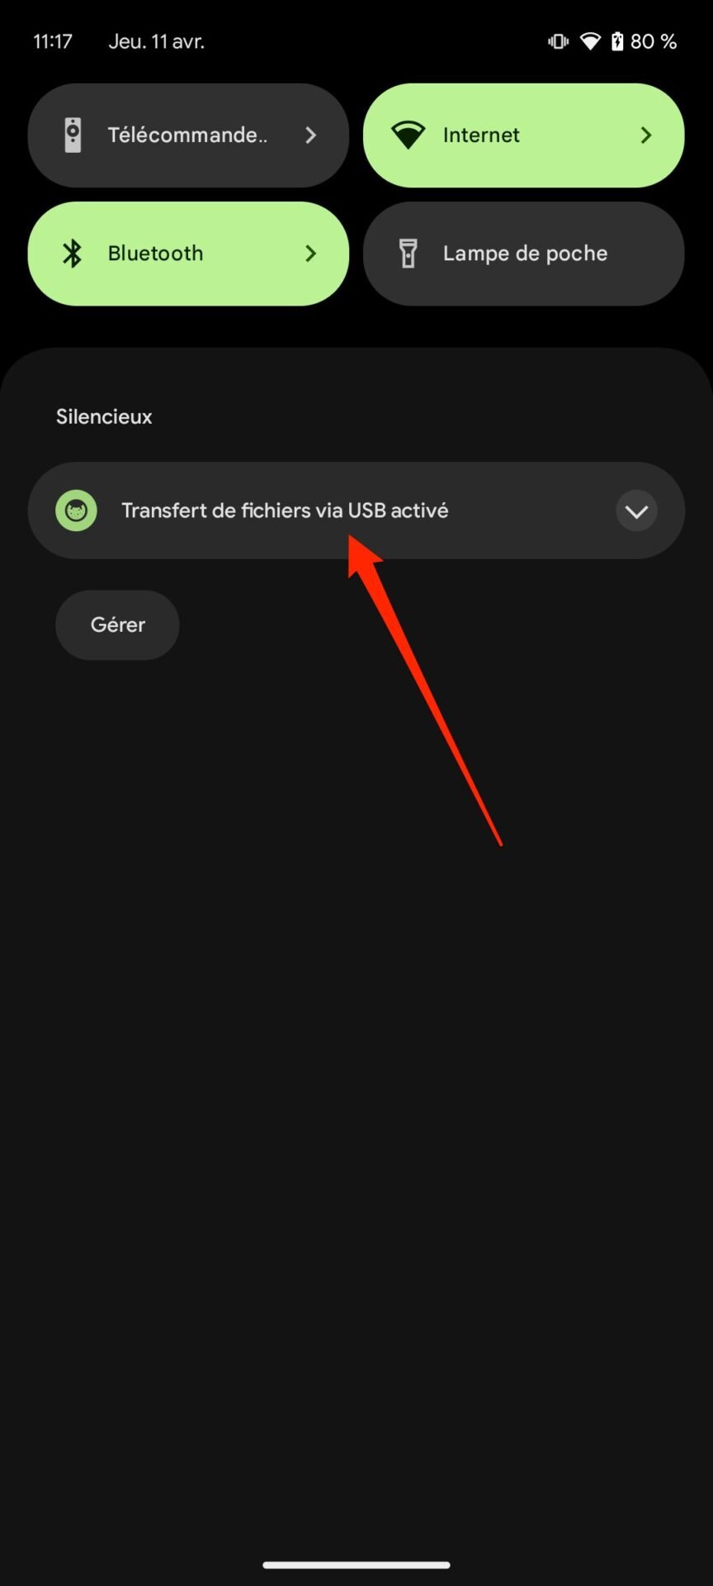Tap the flashlight icon
The image size is (713, 1586).
tap(408, 254)
